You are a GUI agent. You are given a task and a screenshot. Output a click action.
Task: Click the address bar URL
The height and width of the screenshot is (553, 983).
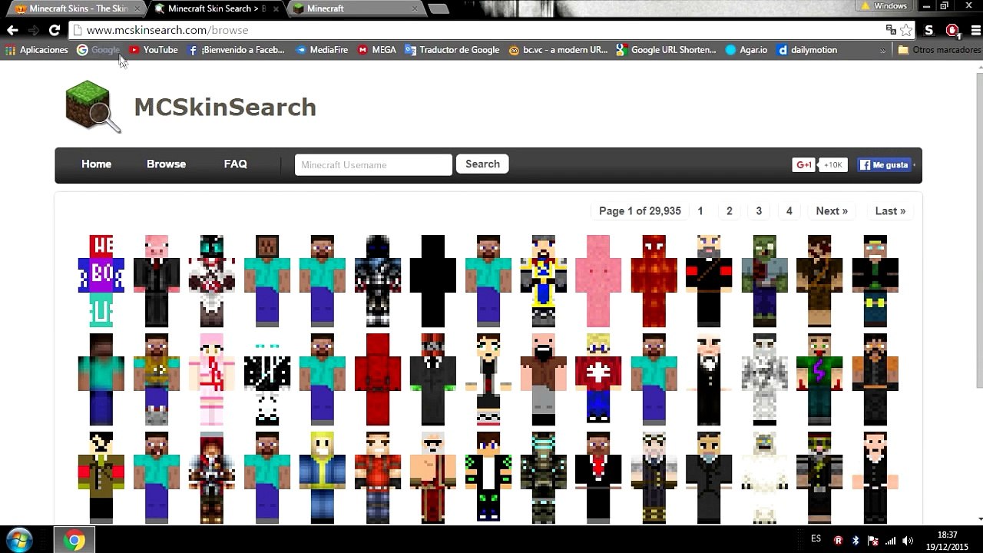pyautogui.click(x=167, y=30)
